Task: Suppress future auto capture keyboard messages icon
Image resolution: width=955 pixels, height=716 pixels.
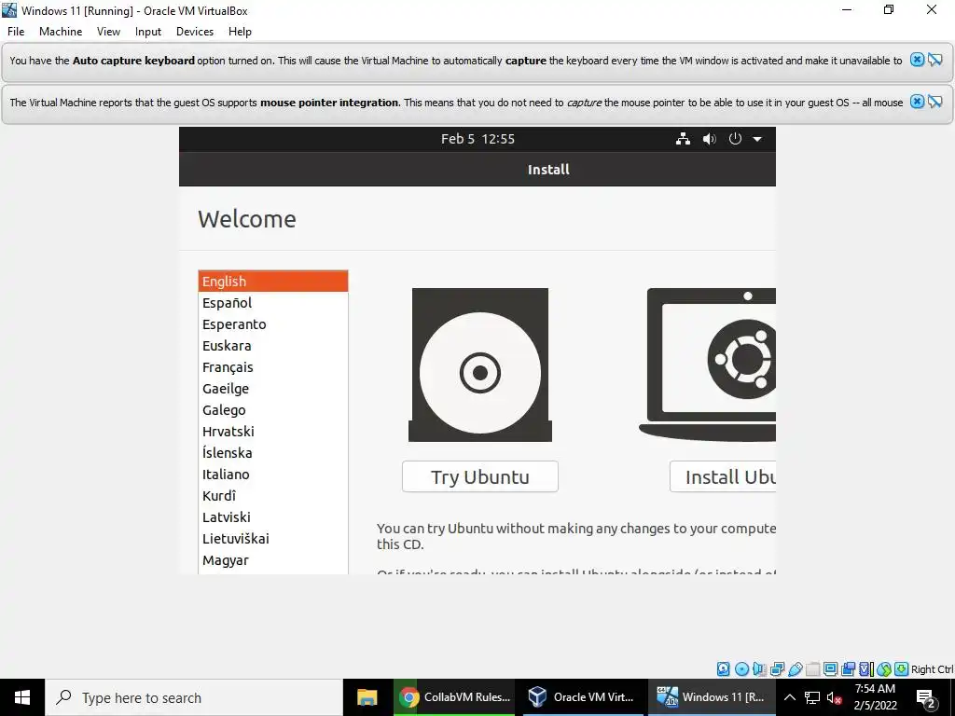Action: click(x=934, y=60)
